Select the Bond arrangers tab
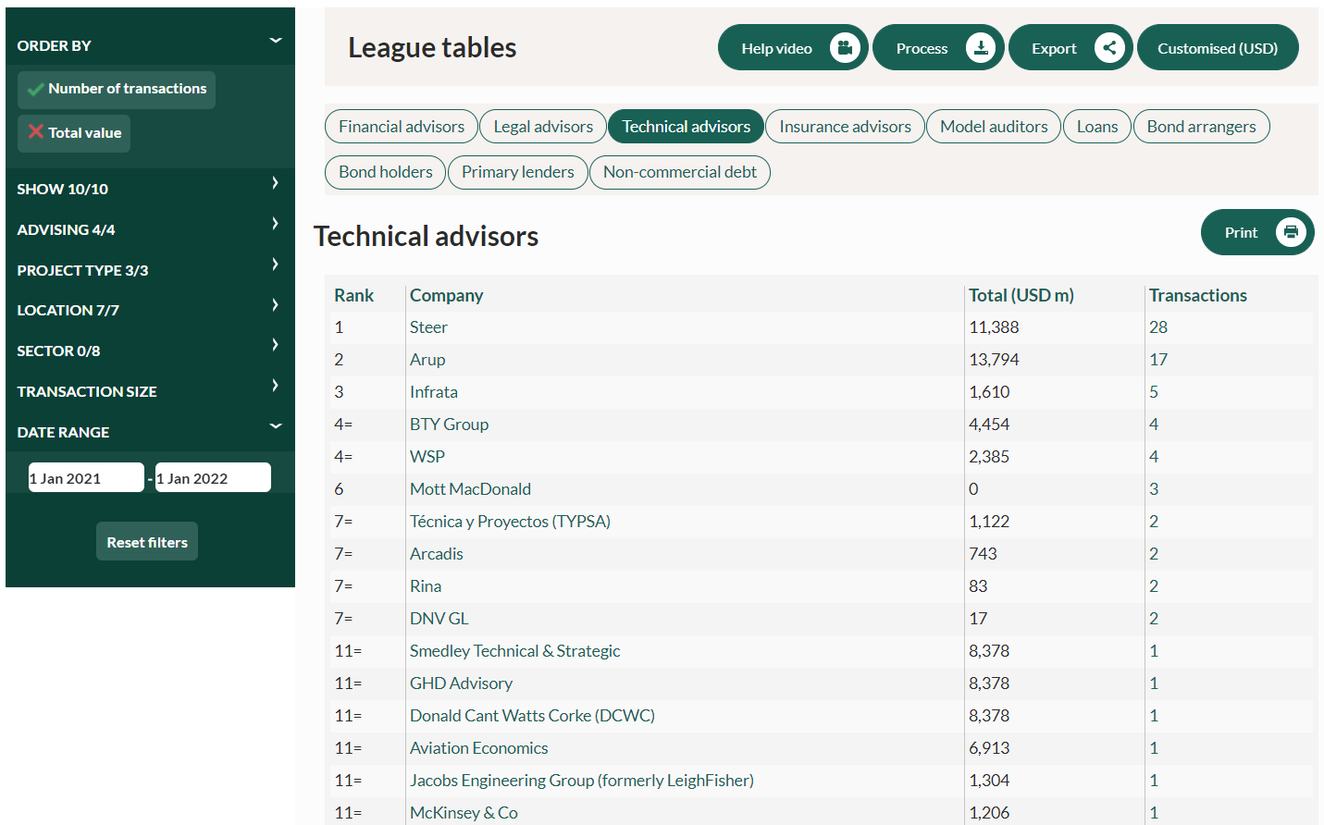Image resolution: width=1324 pixels, height=825 pixels. [1201, 127]
